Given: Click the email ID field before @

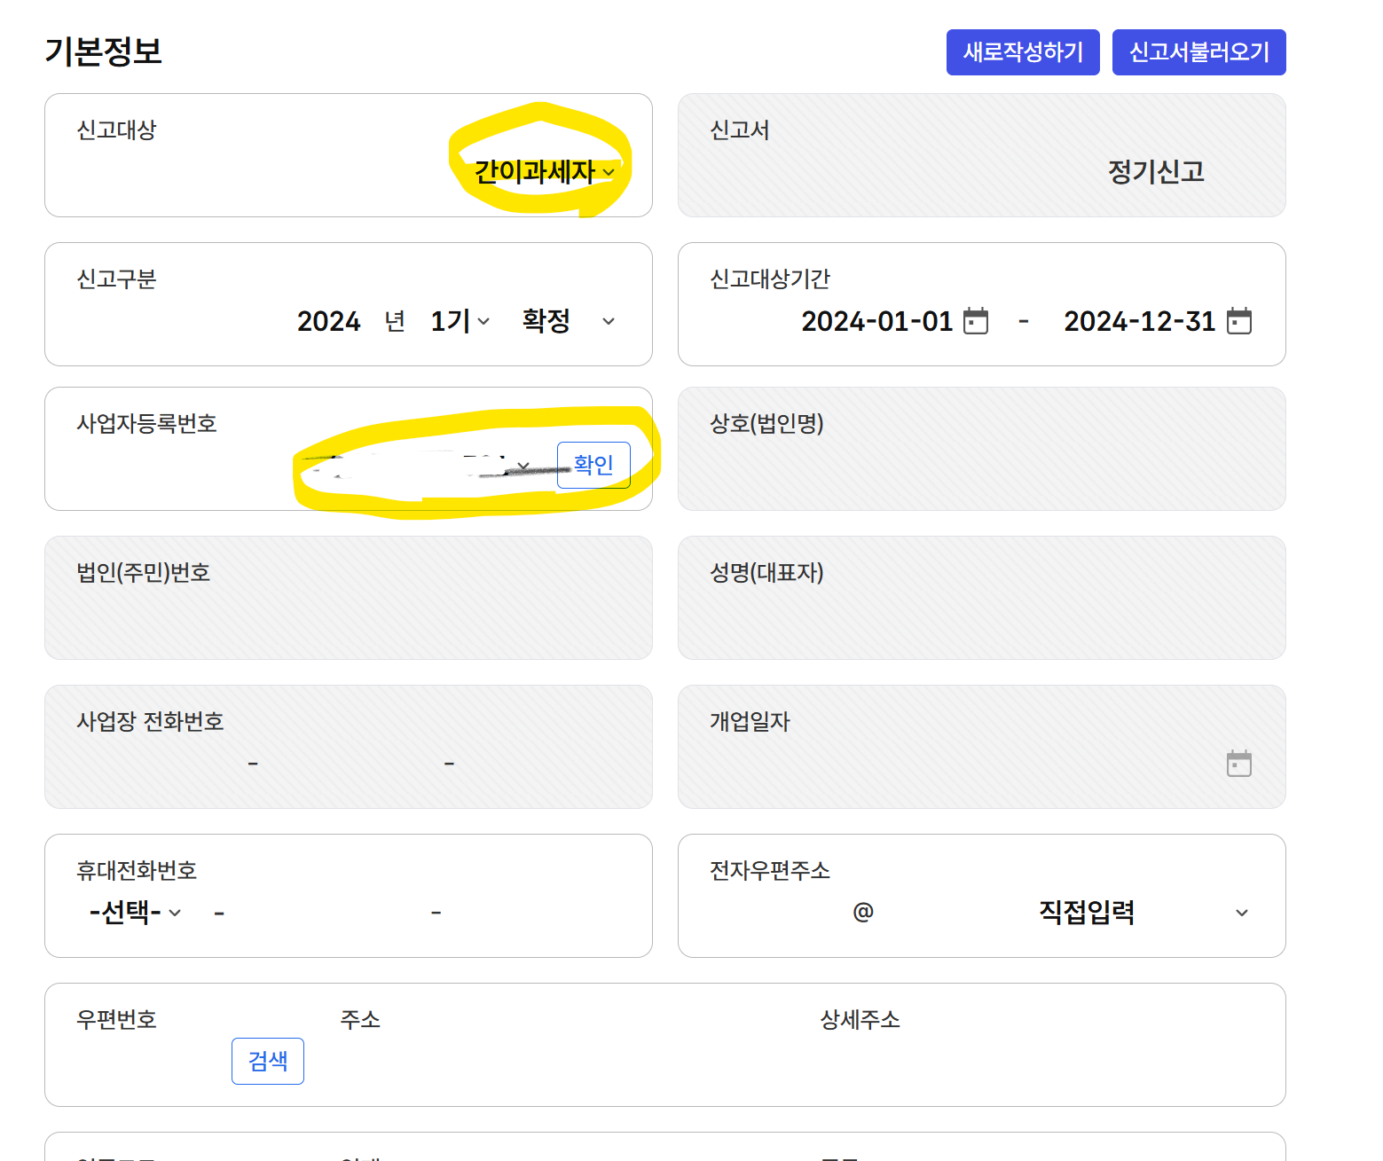Looking at the screenshot, I should (x=776, y=912).
